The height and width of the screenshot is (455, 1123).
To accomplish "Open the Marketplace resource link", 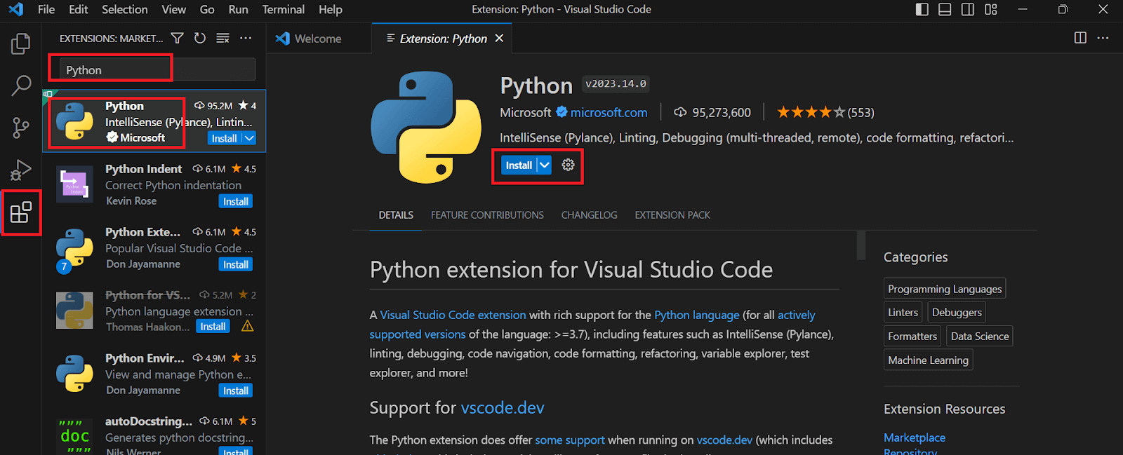I will click(x=915, y=437).
